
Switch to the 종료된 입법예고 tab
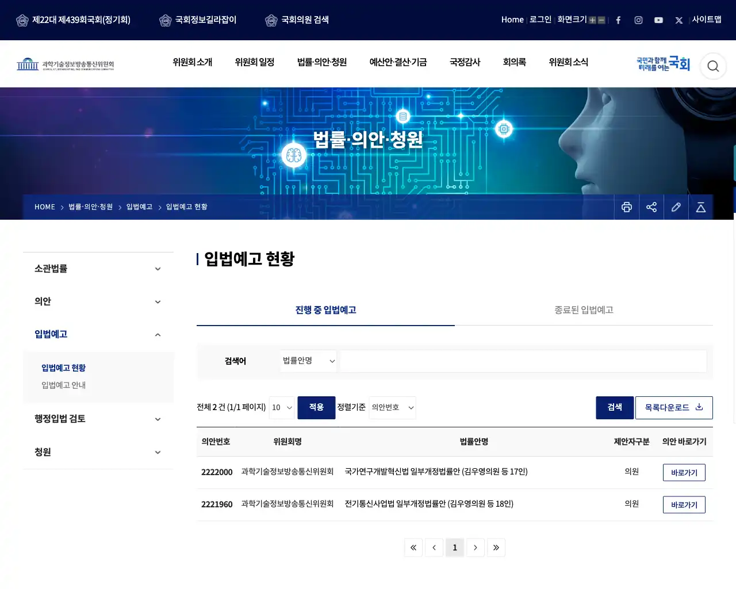(x=584, y=310)
